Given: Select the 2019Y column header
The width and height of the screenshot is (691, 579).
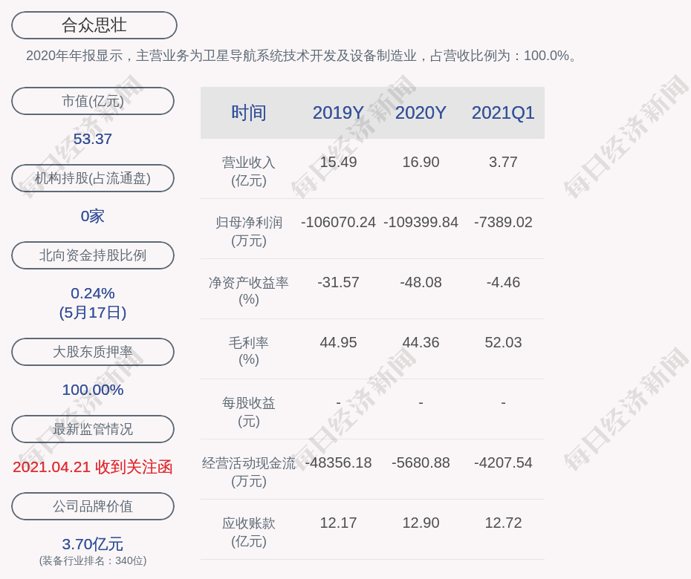Looking at the screenshot, I should click(338, 113).
